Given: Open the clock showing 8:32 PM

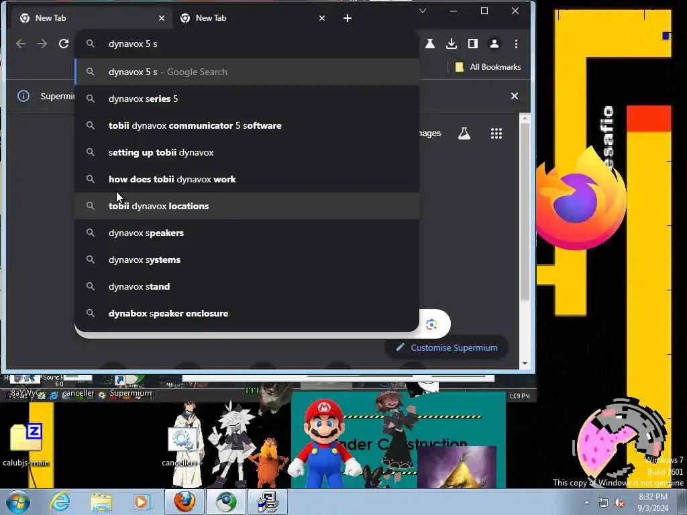Looking at the screenshot, I should point(653,502).
